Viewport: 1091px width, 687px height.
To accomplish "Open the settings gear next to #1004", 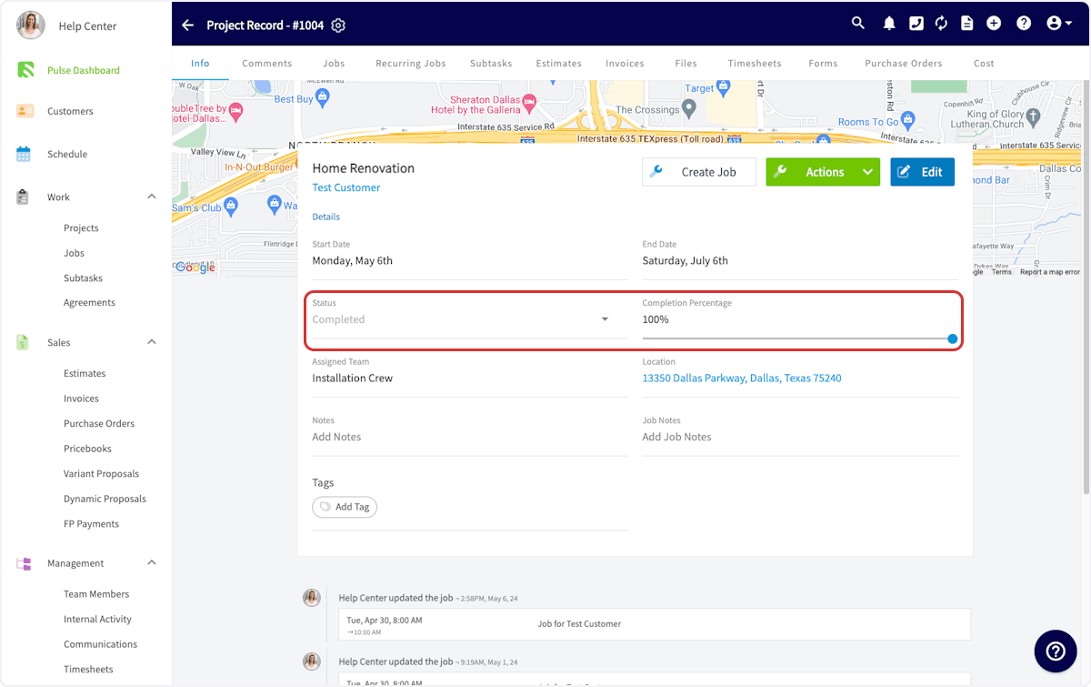I will click(x=338, y=25).
